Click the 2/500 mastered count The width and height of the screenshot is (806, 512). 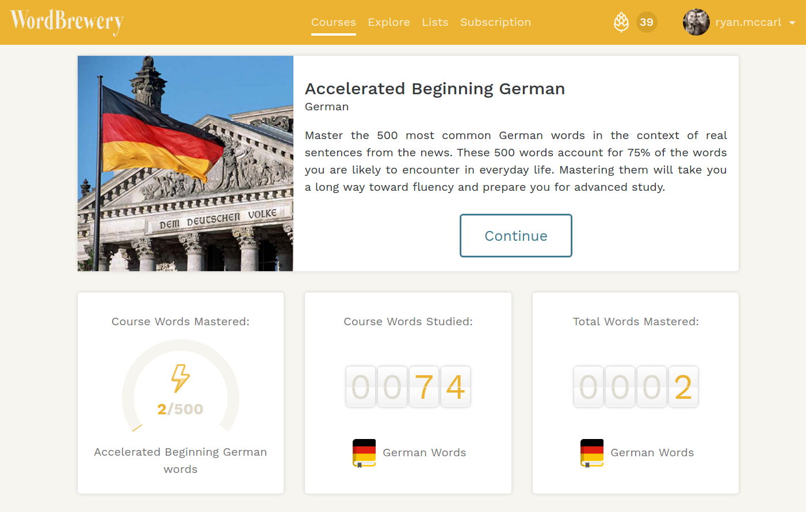pos(181,409)
